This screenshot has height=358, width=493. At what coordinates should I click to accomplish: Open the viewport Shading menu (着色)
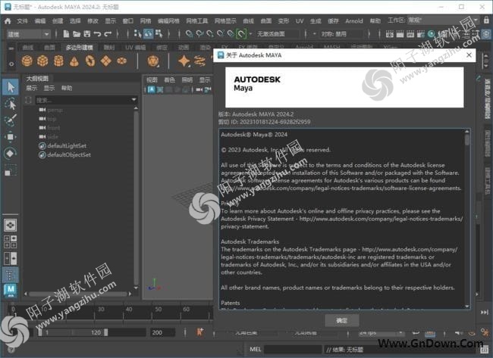(x=169, y=80)
